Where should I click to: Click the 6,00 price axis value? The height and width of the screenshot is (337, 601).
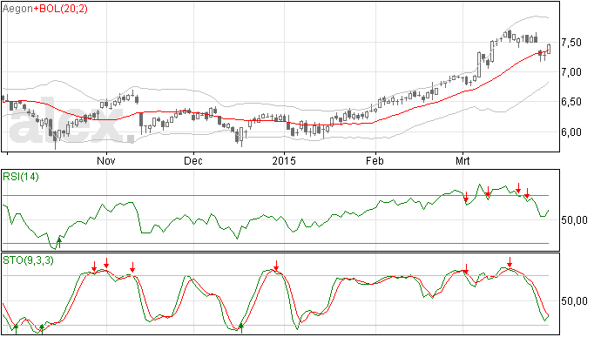pos(571,131)
